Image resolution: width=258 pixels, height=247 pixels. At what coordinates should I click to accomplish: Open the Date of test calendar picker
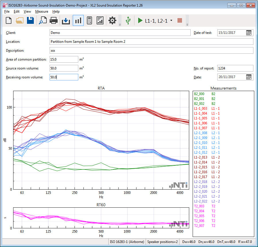pos(249,33)
